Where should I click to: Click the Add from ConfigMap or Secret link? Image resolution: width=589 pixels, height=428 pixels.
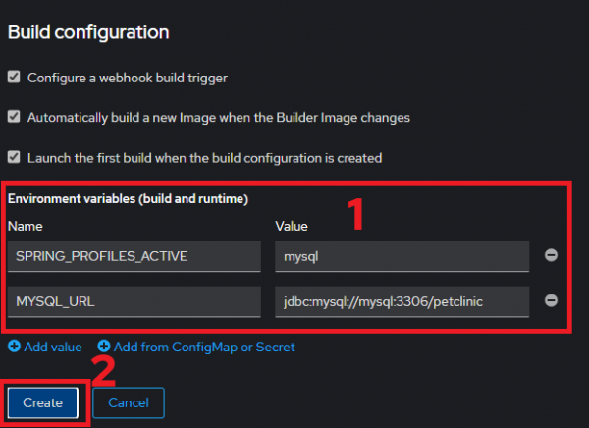(204, 347)
